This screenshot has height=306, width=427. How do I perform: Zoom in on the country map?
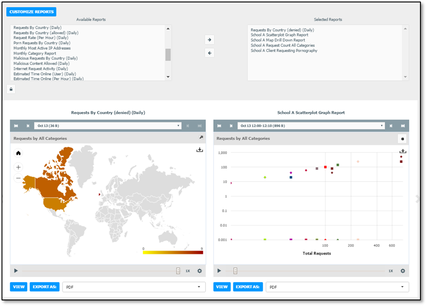coord(18,167)
